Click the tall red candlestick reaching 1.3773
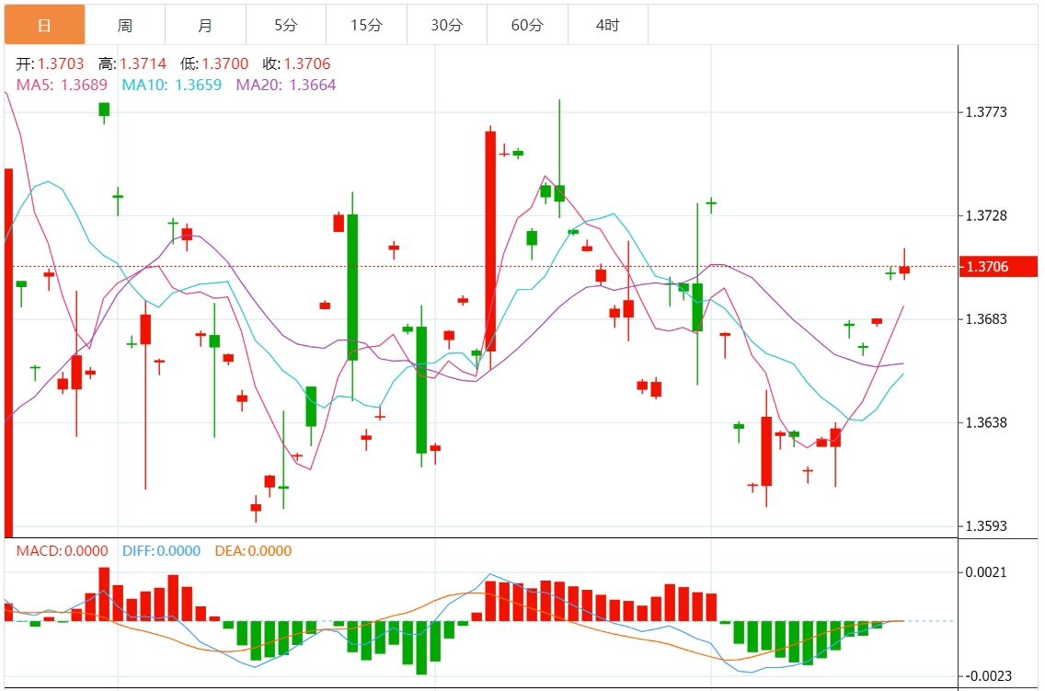The width and height of the screenshot is (1045, 691). (x=490, y=241)
